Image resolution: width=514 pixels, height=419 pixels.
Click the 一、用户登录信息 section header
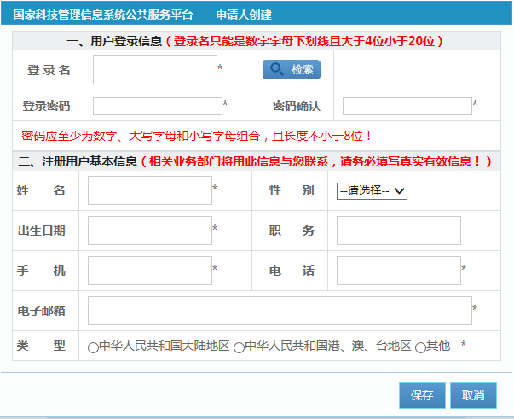[114, 41]
